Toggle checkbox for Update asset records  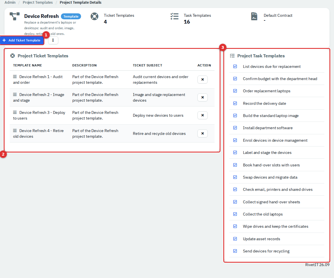tap(235, 239)
